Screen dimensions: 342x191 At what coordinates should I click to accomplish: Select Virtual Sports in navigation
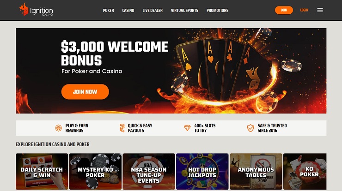(184, 10)
